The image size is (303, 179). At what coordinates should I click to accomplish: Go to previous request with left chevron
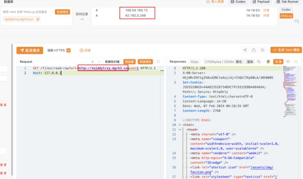(x=93, y=62)
